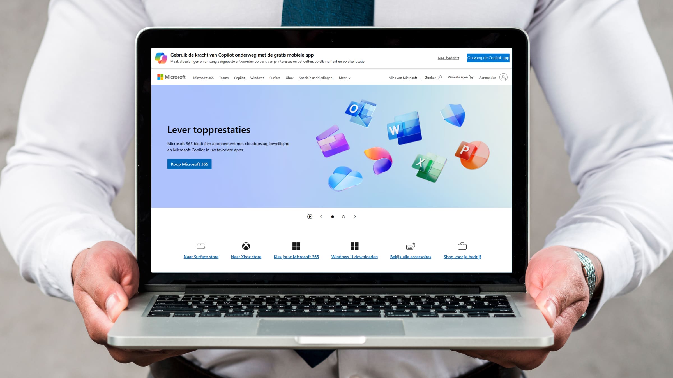Click Ontvang de Copilot-app button
The image size is (673, 378).
coord(488,58)
